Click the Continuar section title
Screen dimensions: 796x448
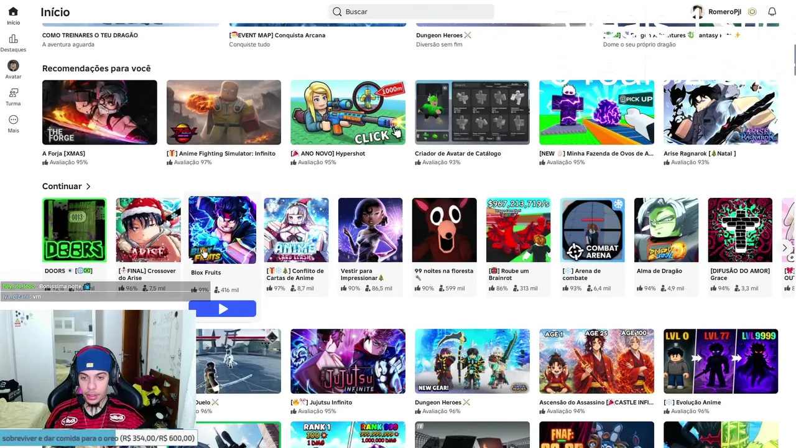pos(62,186)
